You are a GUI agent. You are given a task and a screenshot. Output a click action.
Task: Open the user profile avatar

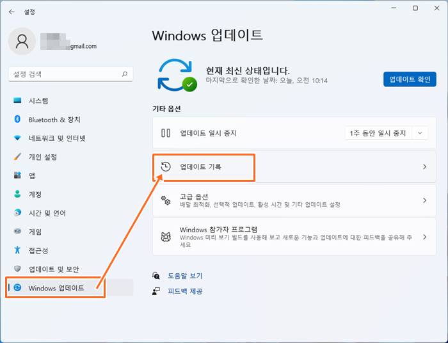pos(22,42)
